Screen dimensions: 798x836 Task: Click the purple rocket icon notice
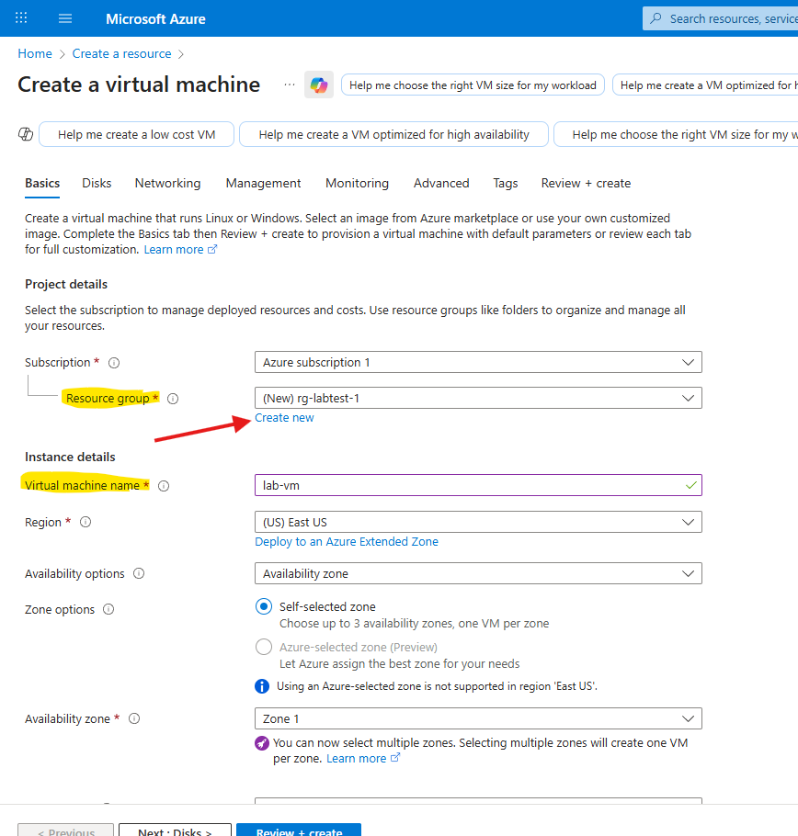coord(262,743)
